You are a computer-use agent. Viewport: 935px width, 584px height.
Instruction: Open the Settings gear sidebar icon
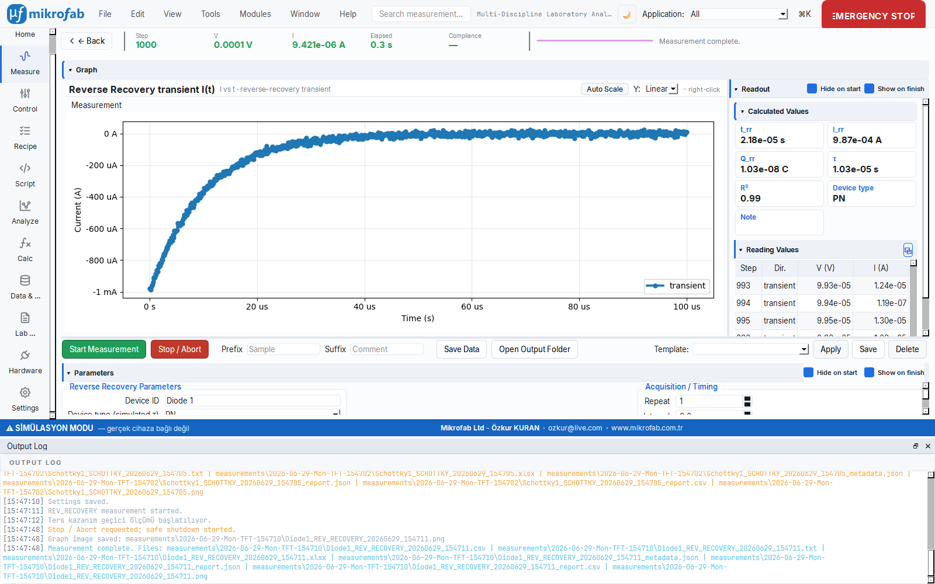coord(25,400)
